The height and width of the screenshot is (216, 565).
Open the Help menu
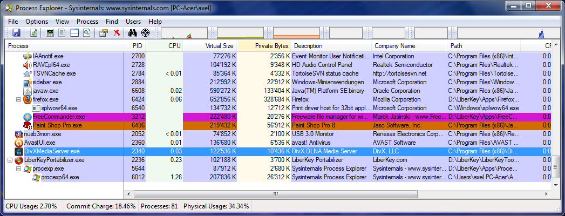point(155,22)
